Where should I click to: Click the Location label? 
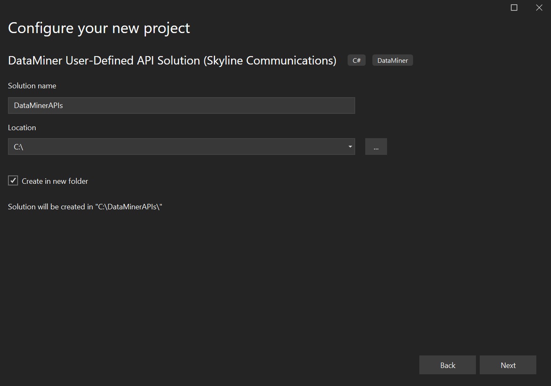(22, 128)
